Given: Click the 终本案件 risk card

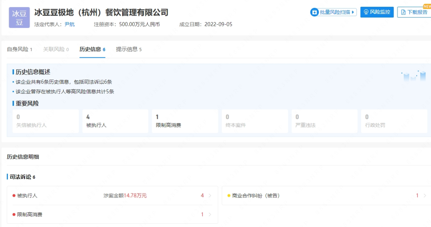Looking at the screenshot, I should pyautogui.click(x=255, y=121).
